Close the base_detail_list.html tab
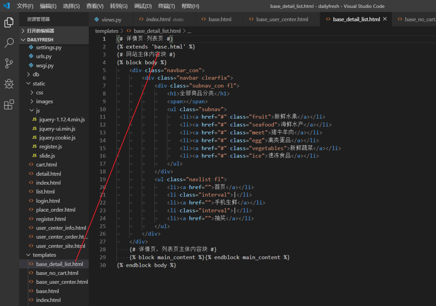 click(385, 19)
